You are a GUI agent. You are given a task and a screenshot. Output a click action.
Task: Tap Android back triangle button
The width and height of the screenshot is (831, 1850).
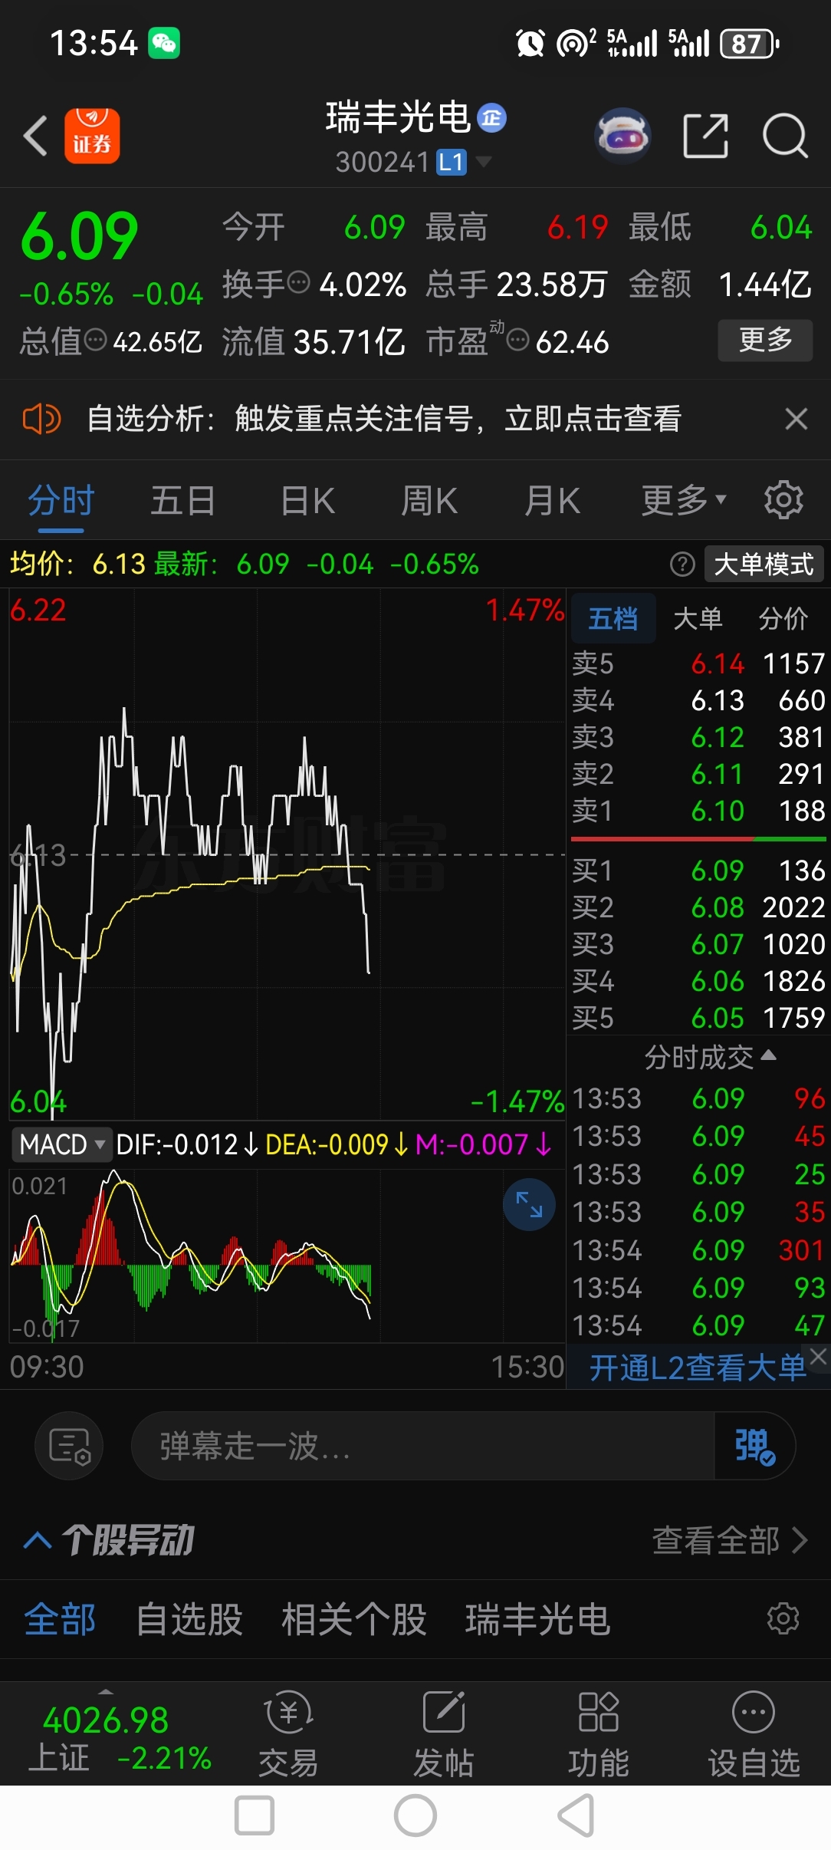tap(576, 1816)
